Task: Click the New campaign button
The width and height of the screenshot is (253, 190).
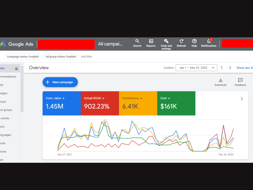Action: (60, 82)
